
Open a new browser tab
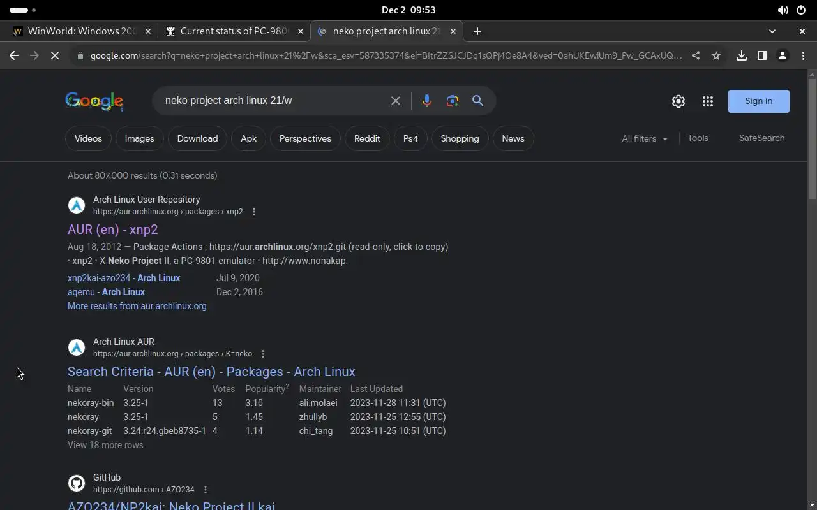(477, 31)
